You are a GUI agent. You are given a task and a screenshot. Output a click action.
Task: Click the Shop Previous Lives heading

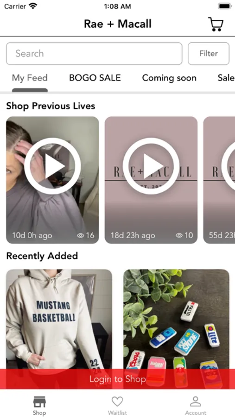point(51,106)
